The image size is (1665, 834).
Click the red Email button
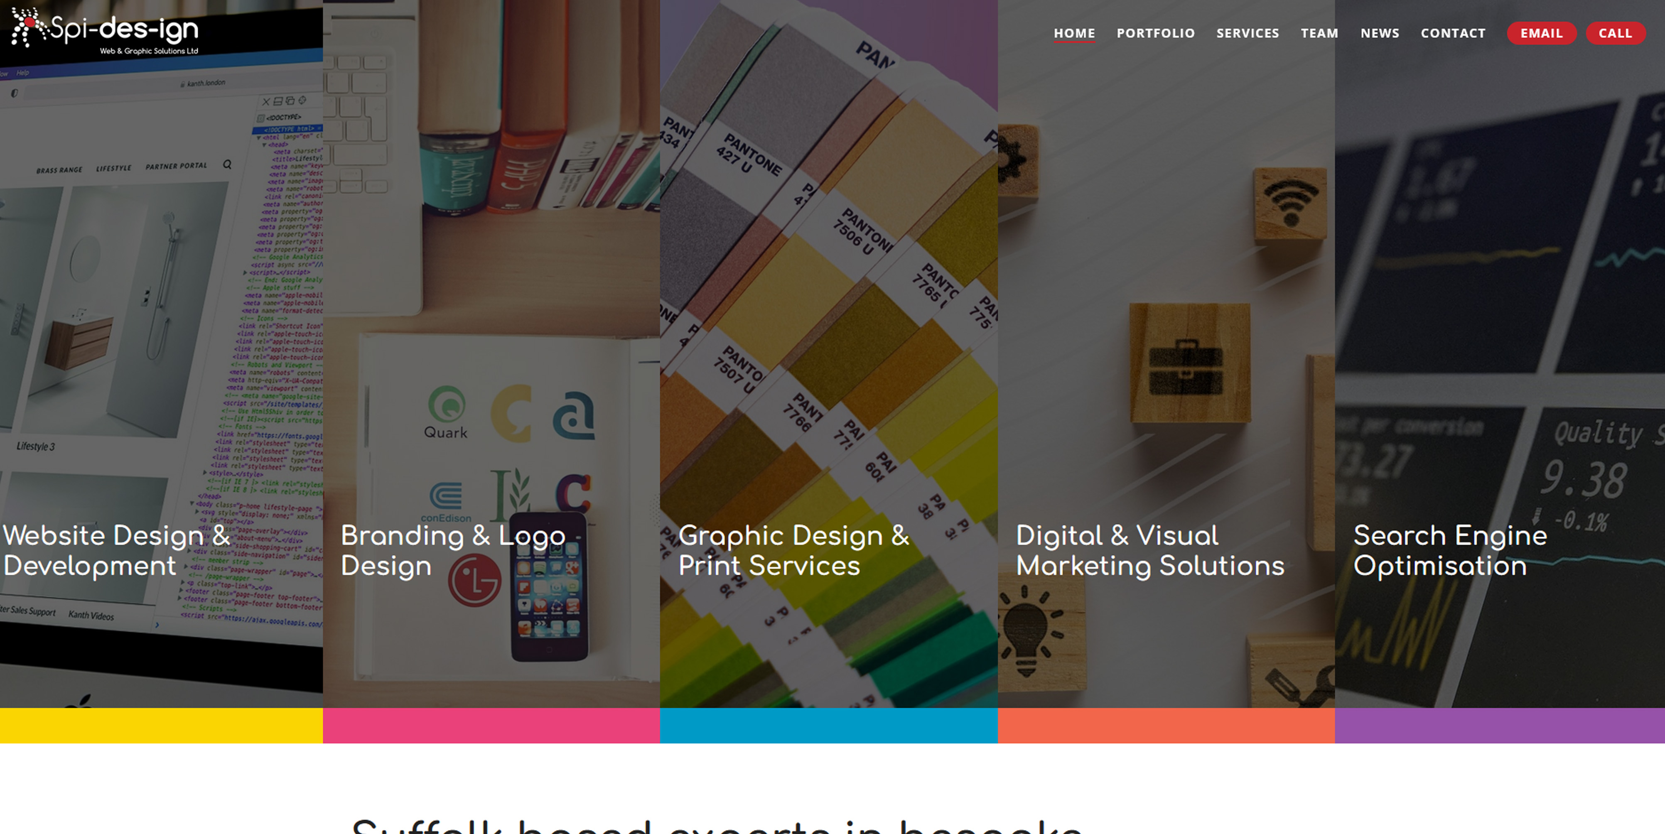(x=1541, y=33)
